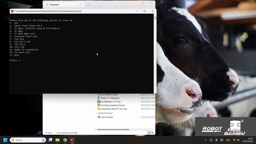The width and height of the screenshot is (256, 144).
Task: Click File Explorer horizontal scrollbar thumb
Action: coord(113,130)
